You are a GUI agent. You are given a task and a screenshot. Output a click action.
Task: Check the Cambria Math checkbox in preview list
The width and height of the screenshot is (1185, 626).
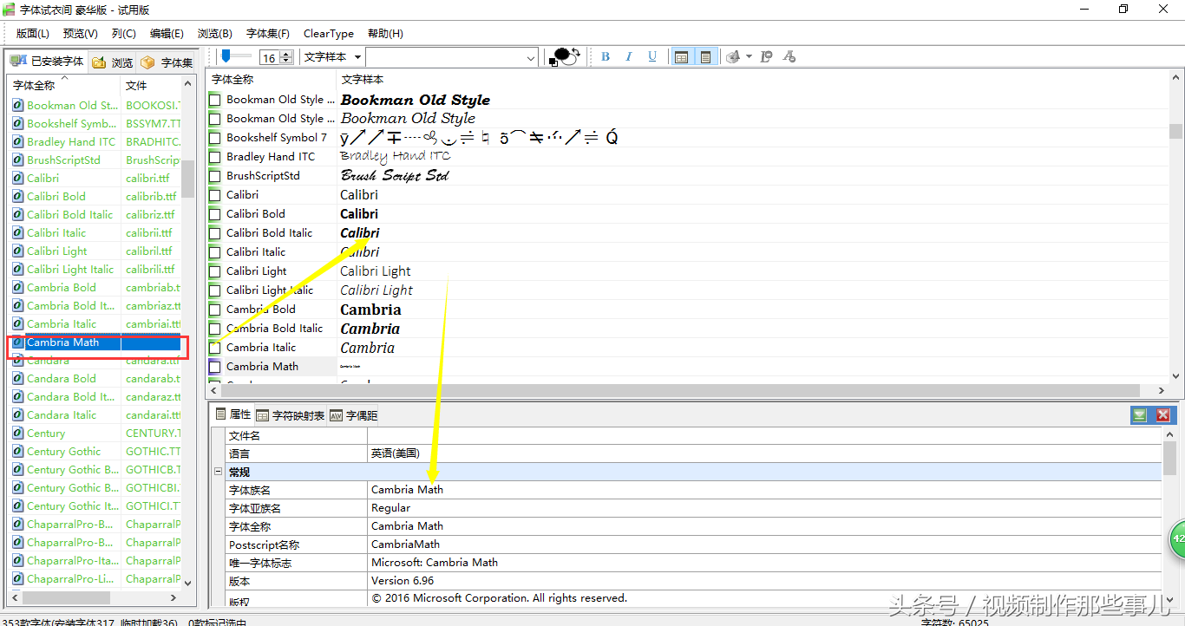point(215,367)
